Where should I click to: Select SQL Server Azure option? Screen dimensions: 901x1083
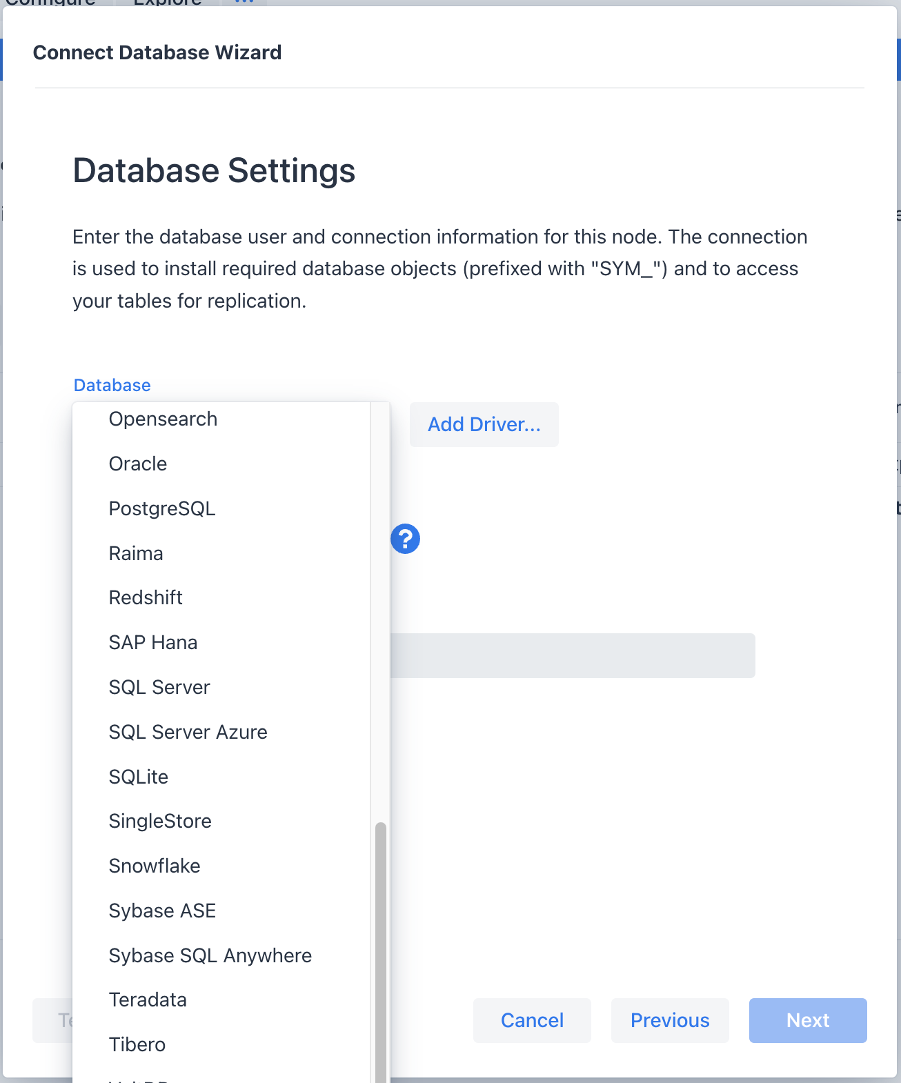tap(221, 732)
